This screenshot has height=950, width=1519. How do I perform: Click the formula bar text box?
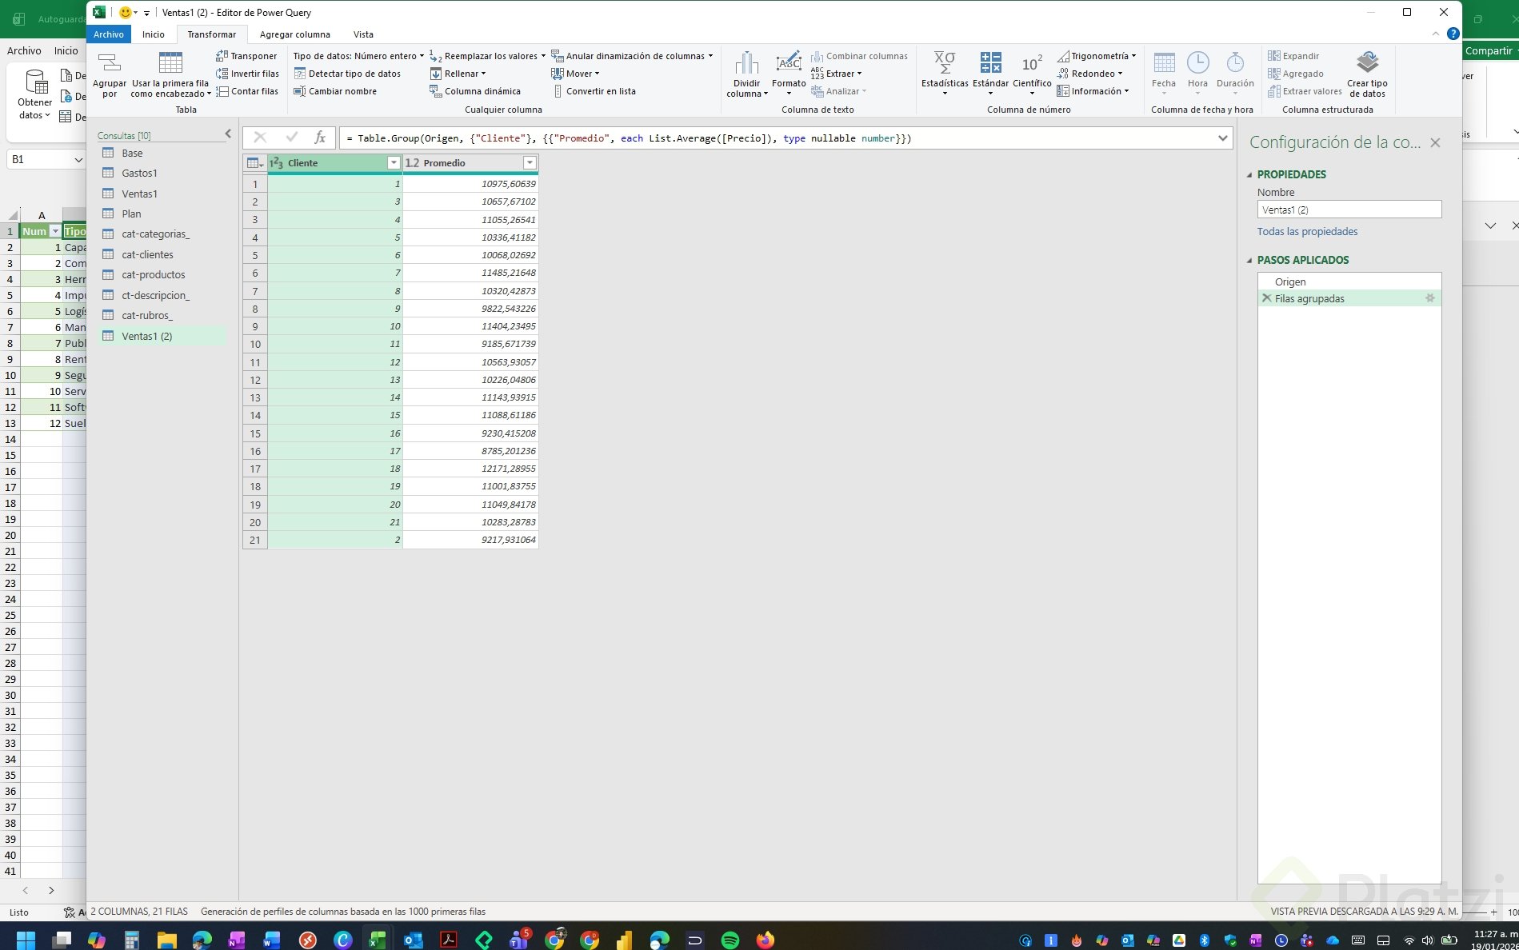(x=776, y=138)
